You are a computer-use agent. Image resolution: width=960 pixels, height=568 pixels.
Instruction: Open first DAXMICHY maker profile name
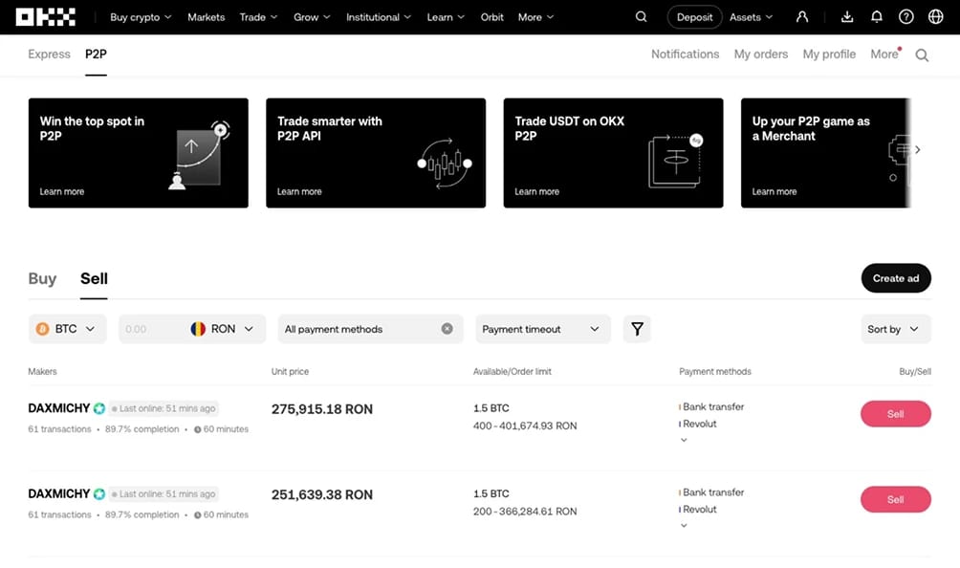point(58,408)
